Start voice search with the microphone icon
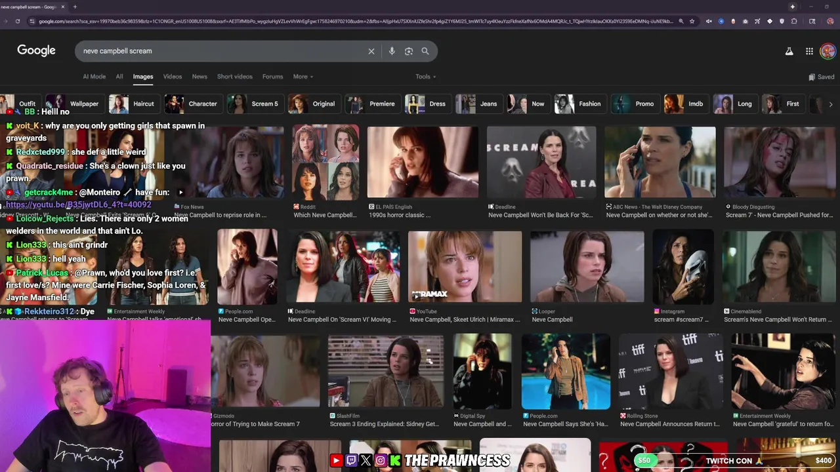The width and height of the screenshot is (840, 472). pyautogui.click(x=392, y=51)
